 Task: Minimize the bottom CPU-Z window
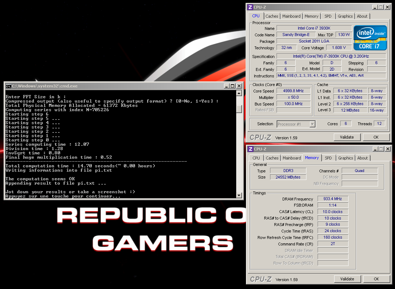click(x=375, y=149)
